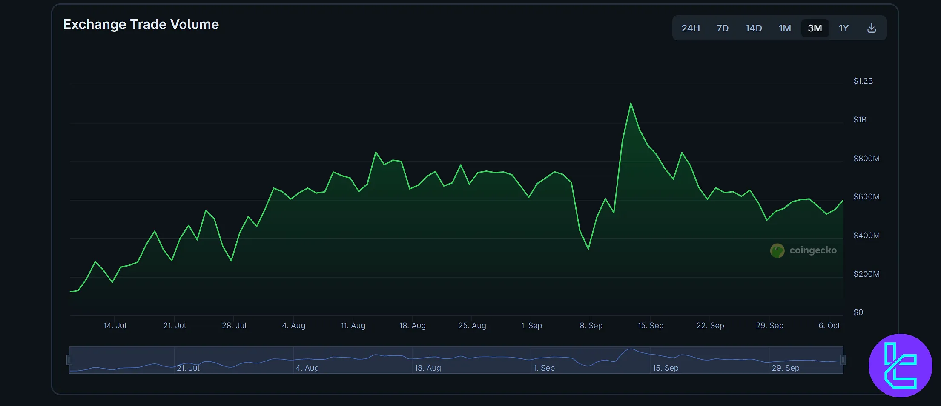This screenshot has height=406, width=941.
Task: Click navigator near 21. Jul label
Action: (188, 368)
